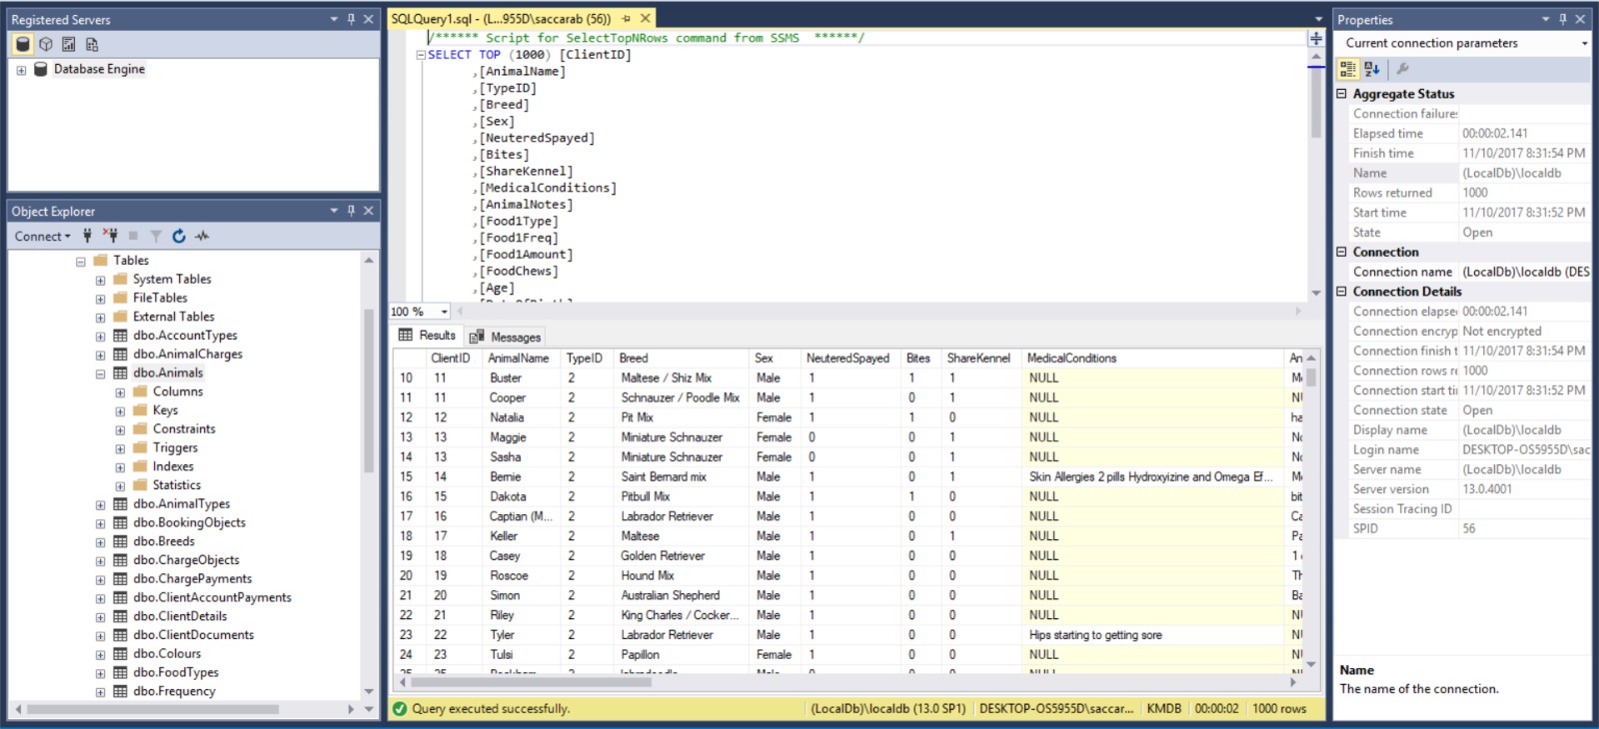
Task: Click the Reporting Services toolbar icon
Action: [x=69, y=44]
